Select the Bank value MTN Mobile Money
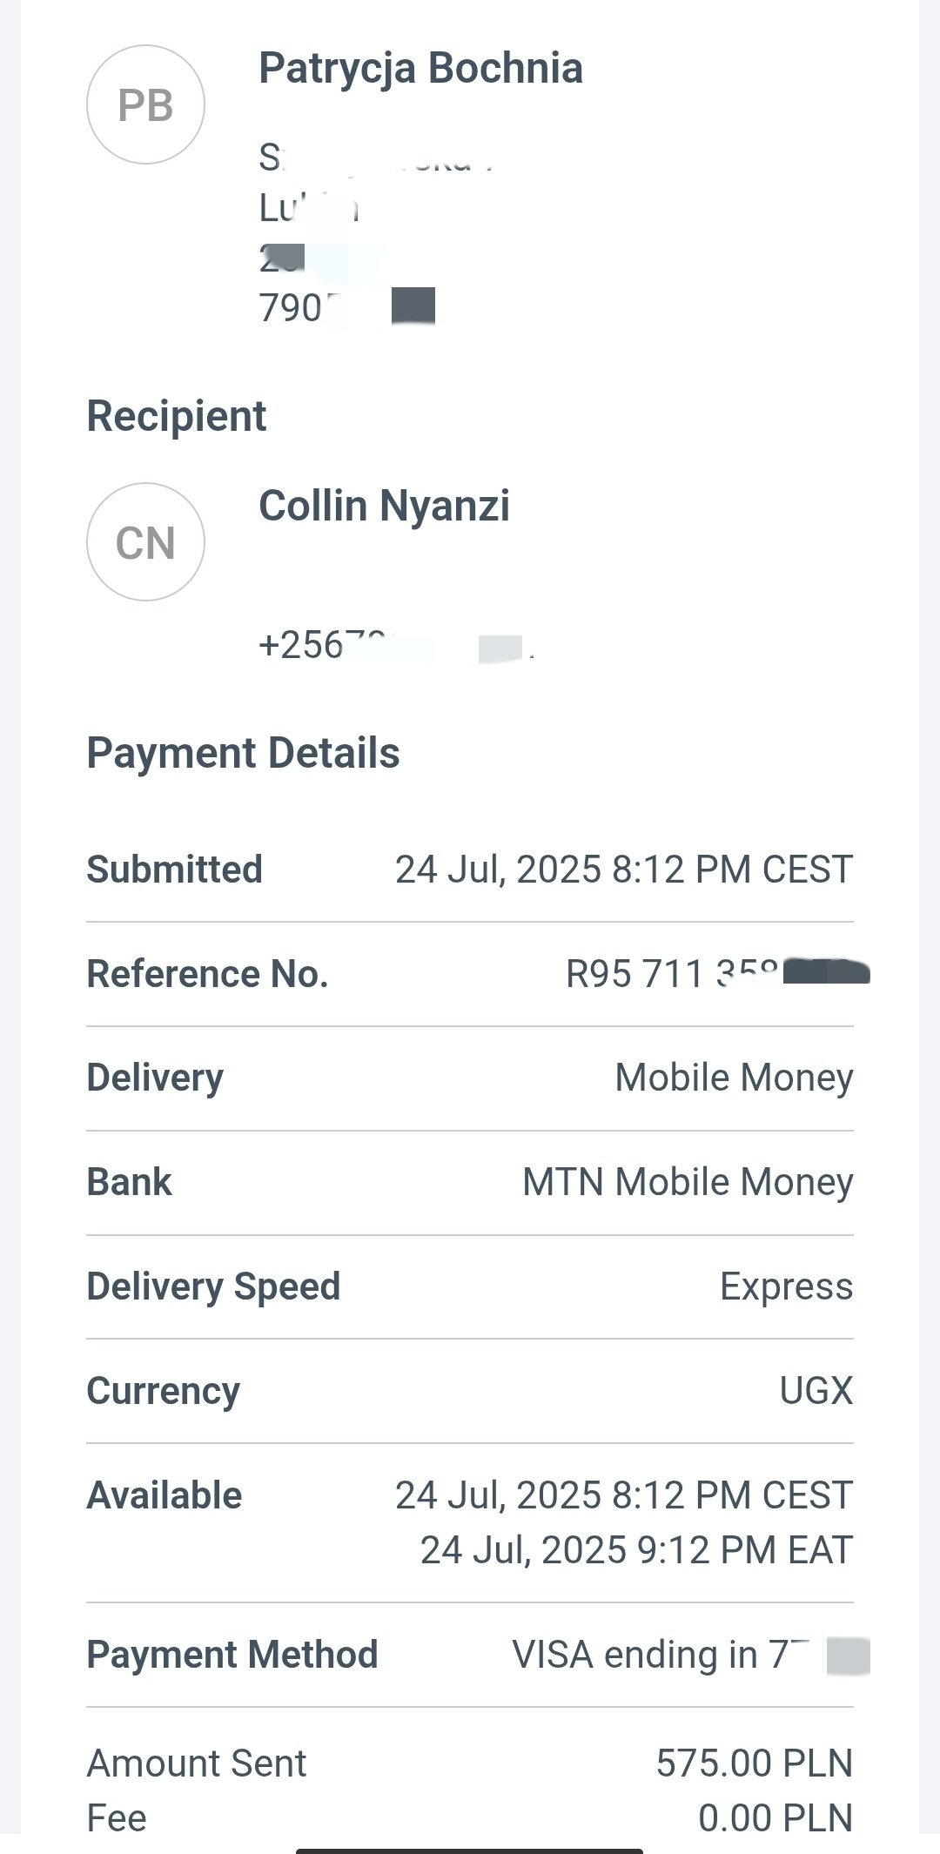Viewport: 940px width, 1854px height. pos(688,1182)
